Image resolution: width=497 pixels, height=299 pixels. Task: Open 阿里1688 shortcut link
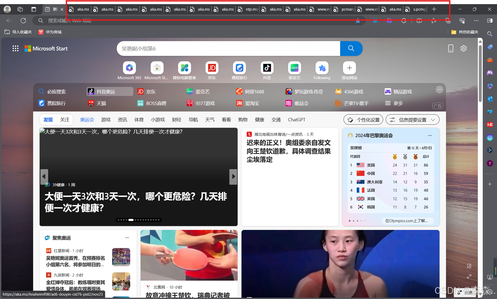(250, 92)
